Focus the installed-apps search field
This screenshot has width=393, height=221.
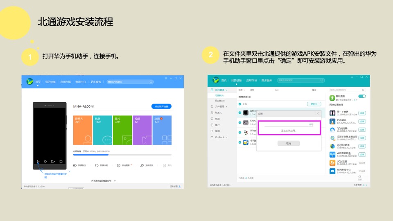click(348, 90)
